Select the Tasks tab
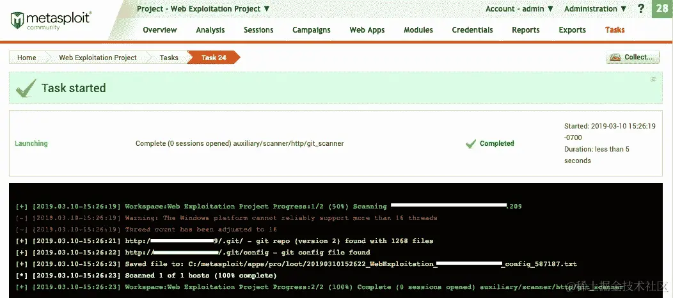The height and width of the screenshot is (298, 673). coord(615,29)
